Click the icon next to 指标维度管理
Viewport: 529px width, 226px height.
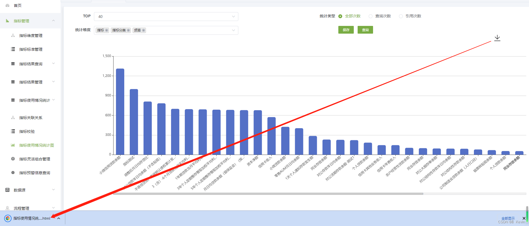coord(13,36)
